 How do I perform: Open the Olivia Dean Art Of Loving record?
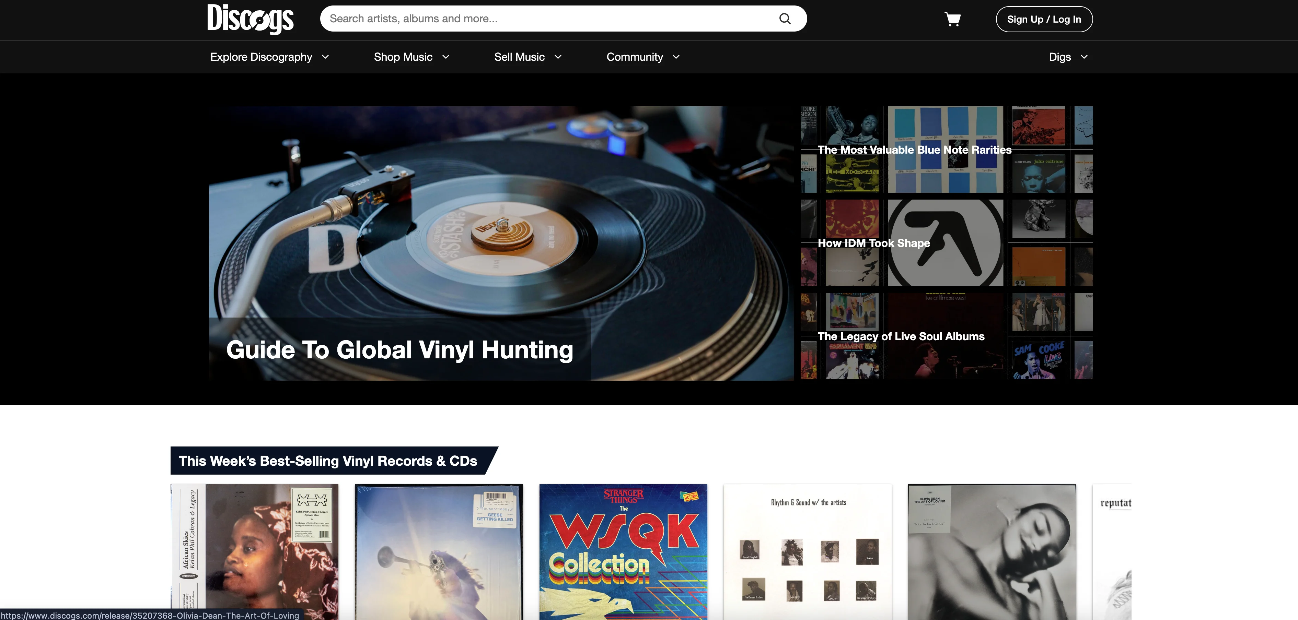tap(991, 551)
